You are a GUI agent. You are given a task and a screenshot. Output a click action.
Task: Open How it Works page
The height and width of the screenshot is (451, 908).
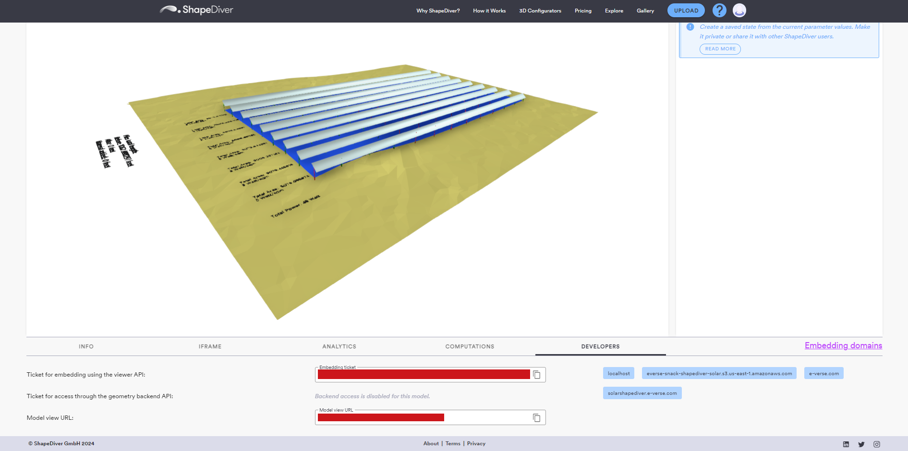click(489, 11)
